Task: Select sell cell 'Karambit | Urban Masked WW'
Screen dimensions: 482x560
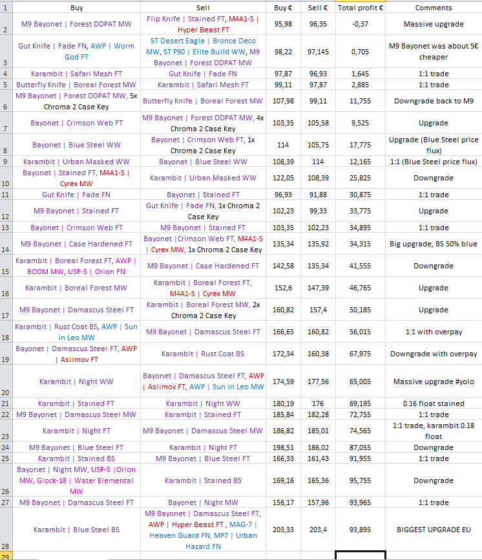Action: pyautogui.click(x=203, y=178)
